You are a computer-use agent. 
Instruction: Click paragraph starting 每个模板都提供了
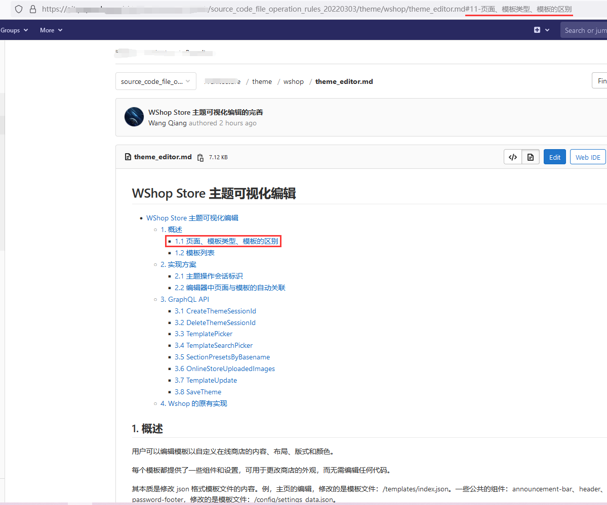tap(262, 470)
